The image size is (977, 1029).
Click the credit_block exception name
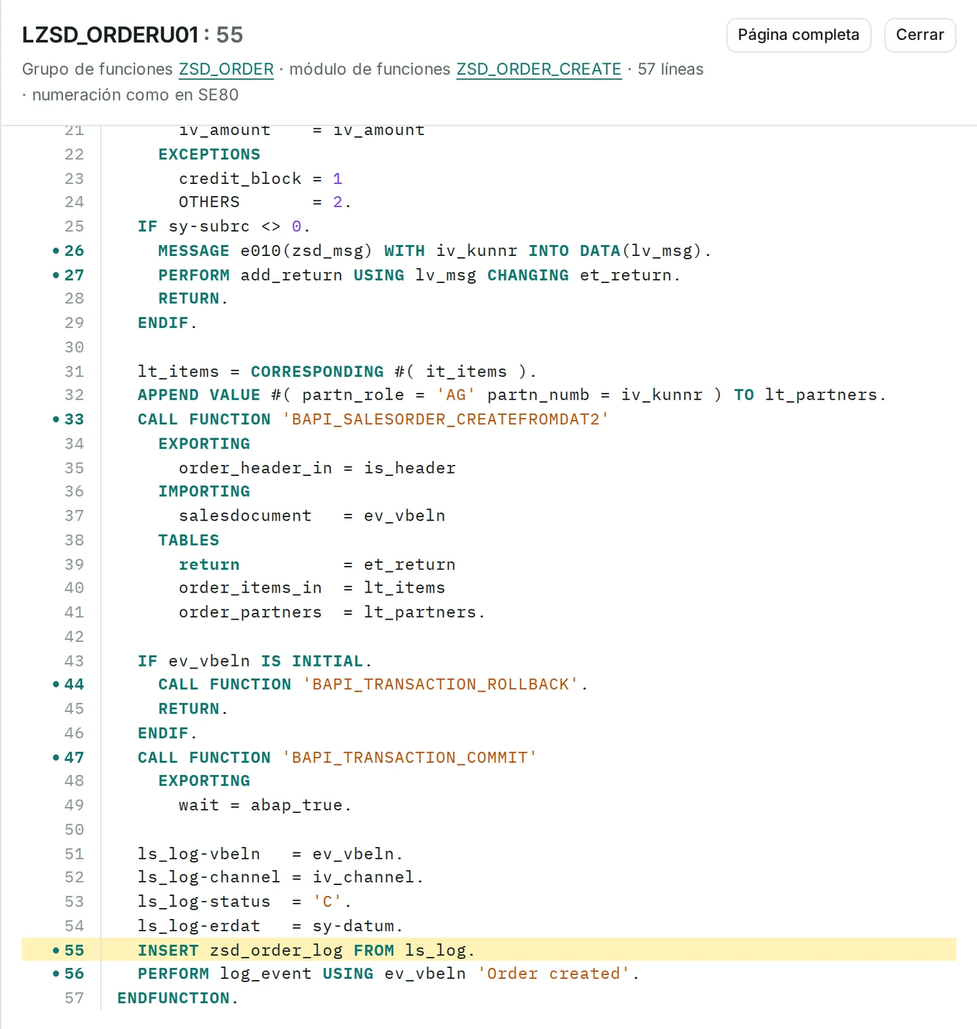pyautogui.click(x=240, y=179)
